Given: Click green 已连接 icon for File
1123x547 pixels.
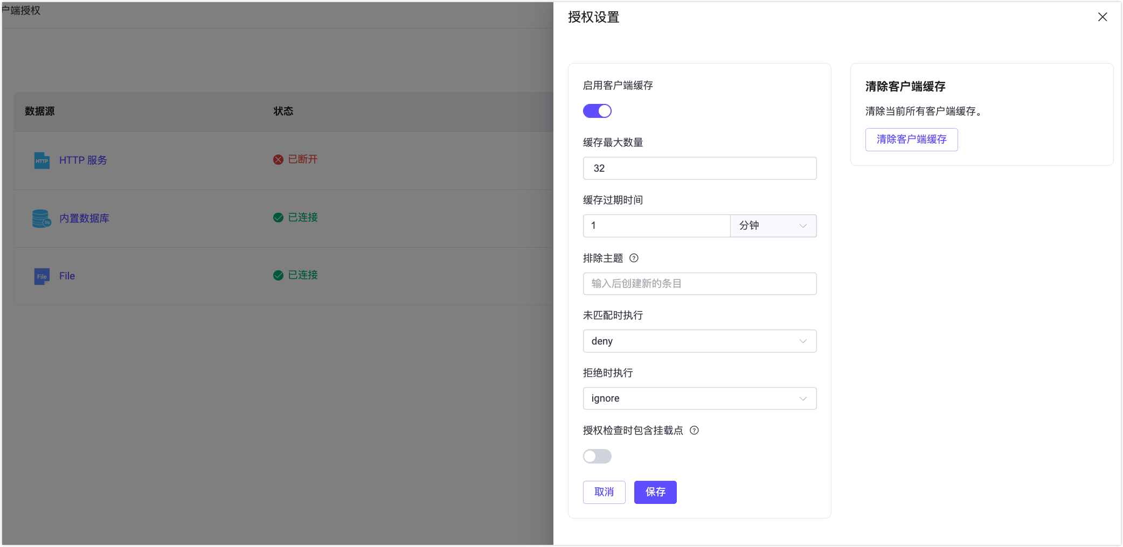Looking at the screenshot, I should pos(278,275).
